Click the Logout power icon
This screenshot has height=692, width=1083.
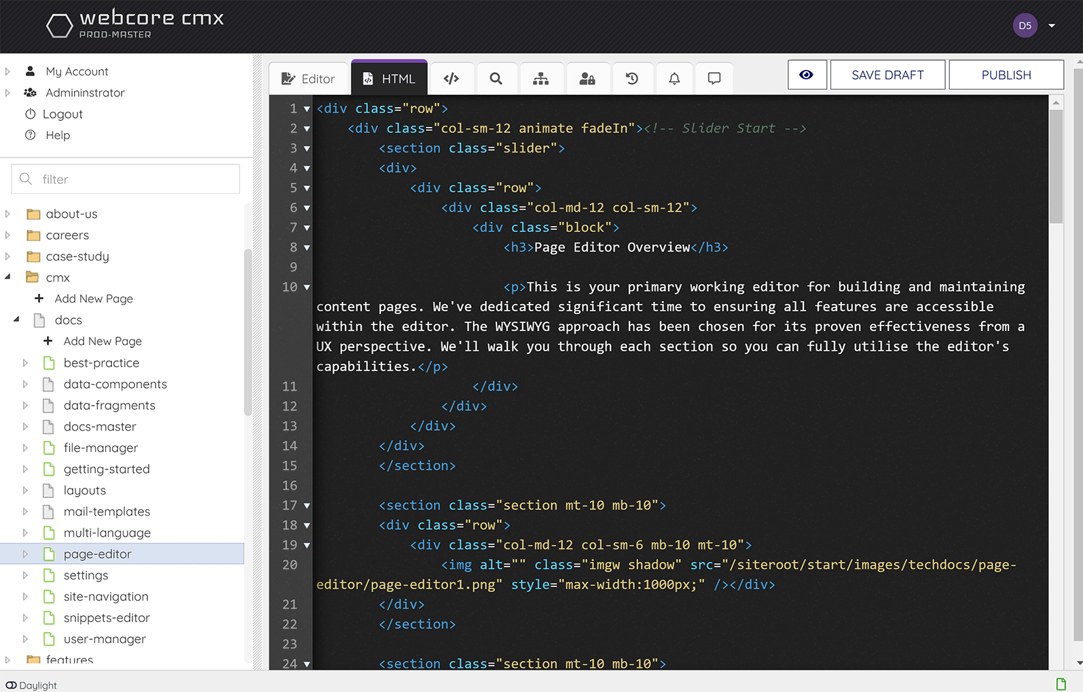pyautogui.click(x=31, y=114)
